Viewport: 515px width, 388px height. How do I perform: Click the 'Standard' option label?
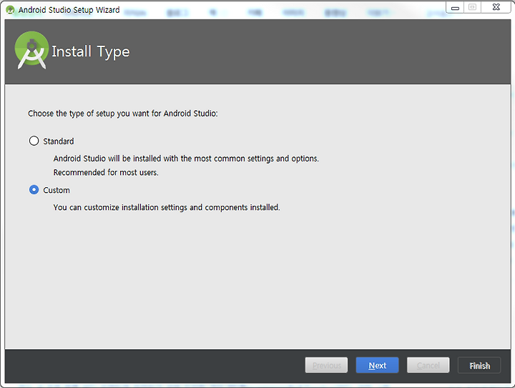(x=59, y=141)
